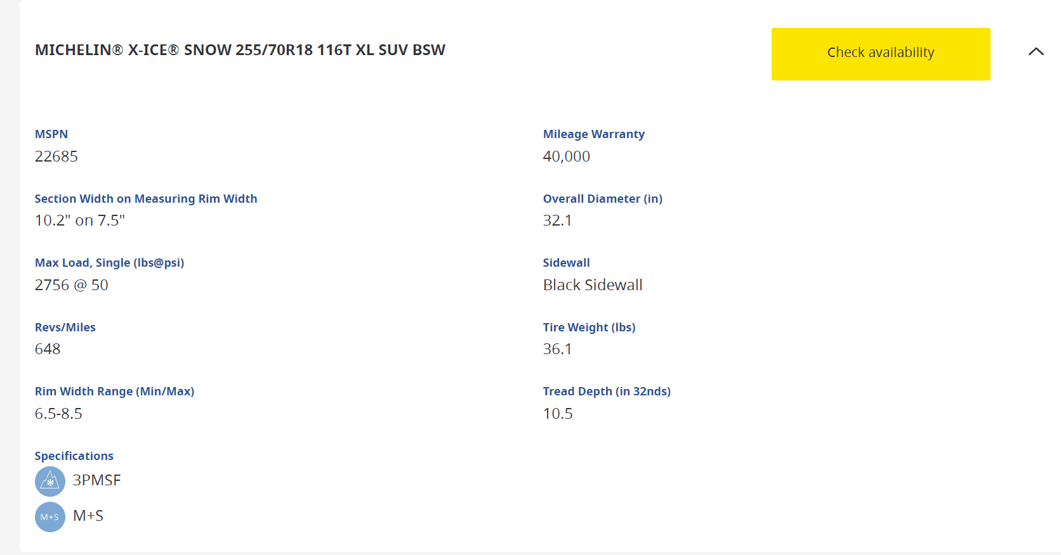Click the MSPN label

click(51, 134)
